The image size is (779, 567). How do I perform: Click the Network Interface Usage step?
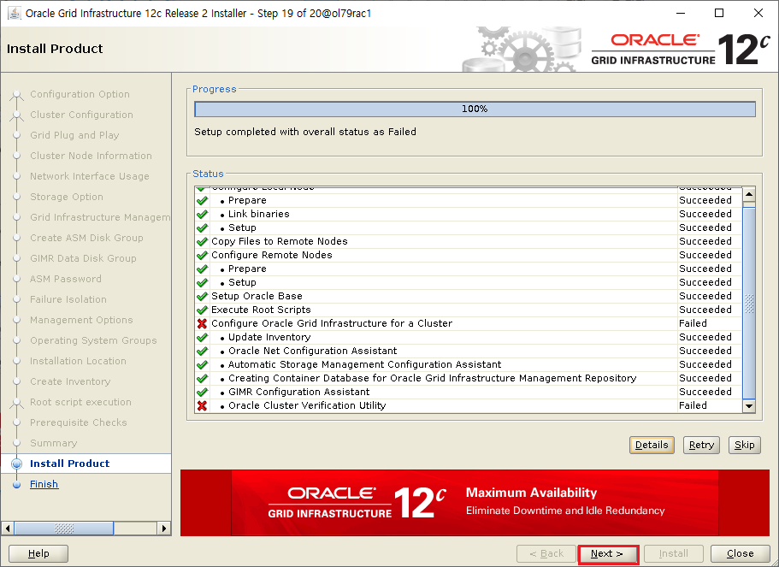click(x=90, y=176)
